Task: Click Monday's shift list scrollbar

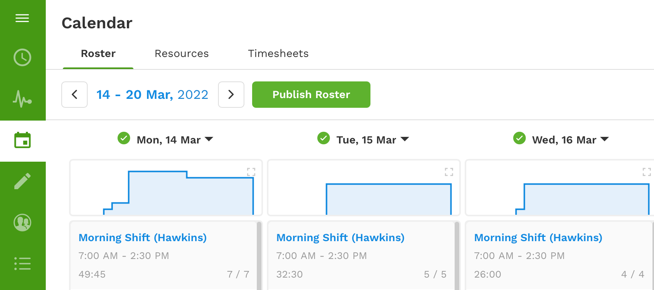Action: coord(259,255)
